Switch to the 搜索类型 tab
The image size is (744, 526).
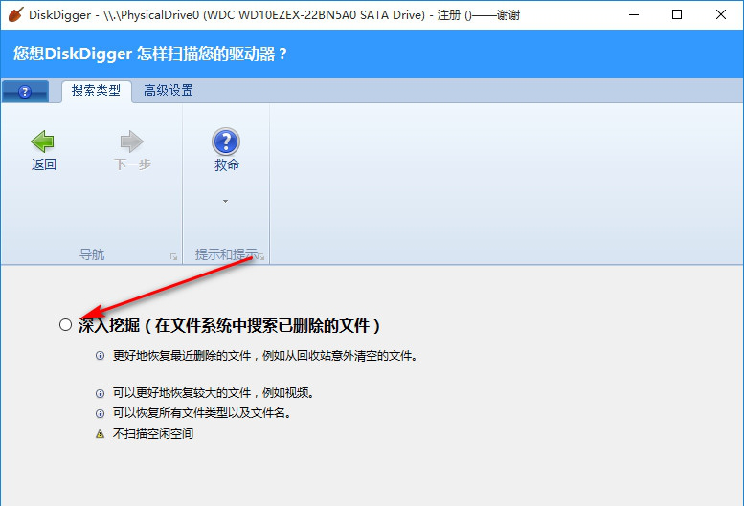(97, 91)
